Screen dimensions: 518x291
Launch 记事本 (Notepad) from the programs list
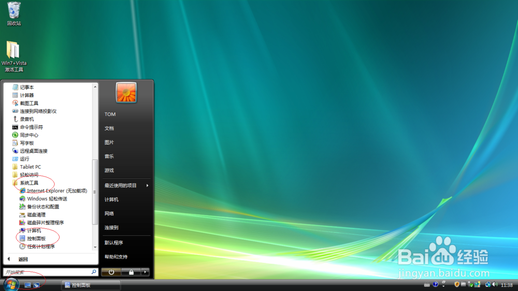pyautogui.click(x=23, y=87)
